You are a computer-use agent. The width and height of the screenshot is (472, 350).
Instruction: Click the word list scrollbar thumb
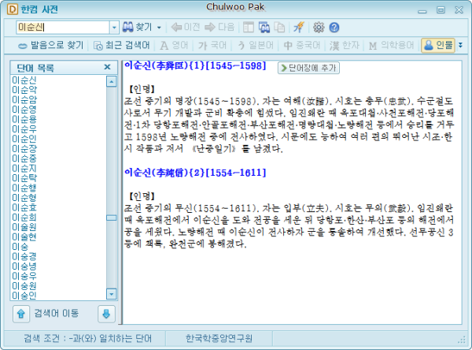112,218
